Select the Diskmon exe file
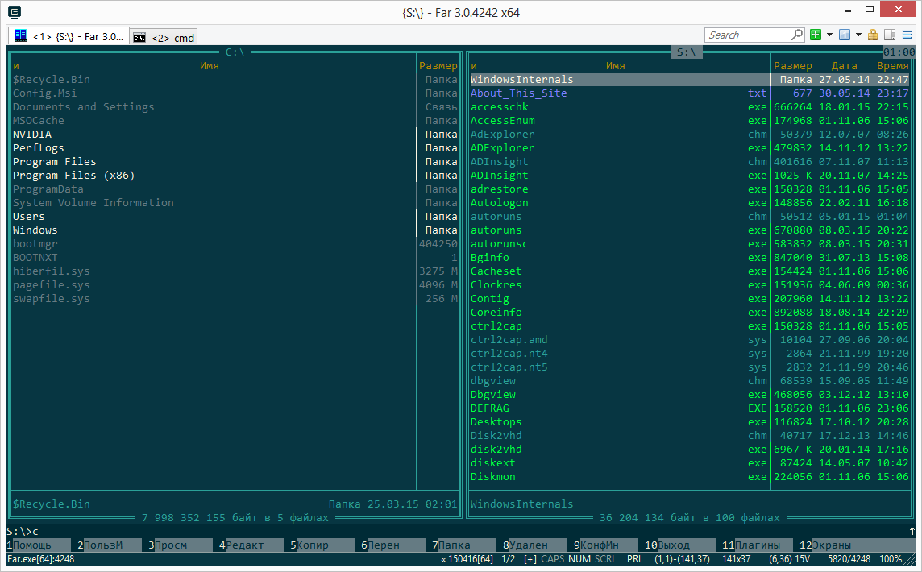This screenshot has width=922, height=572. (x=689, y=477)
